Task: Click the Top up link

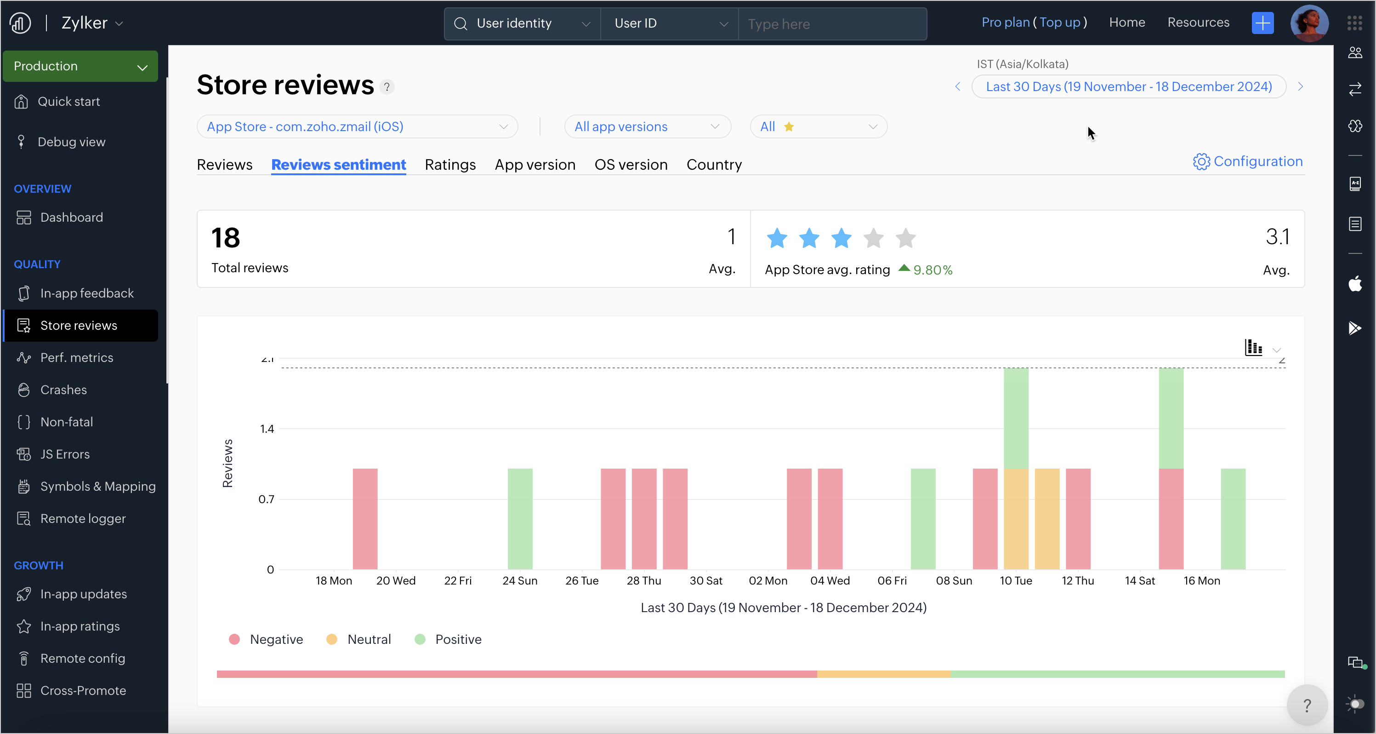Action: [x=1060, y=23]
